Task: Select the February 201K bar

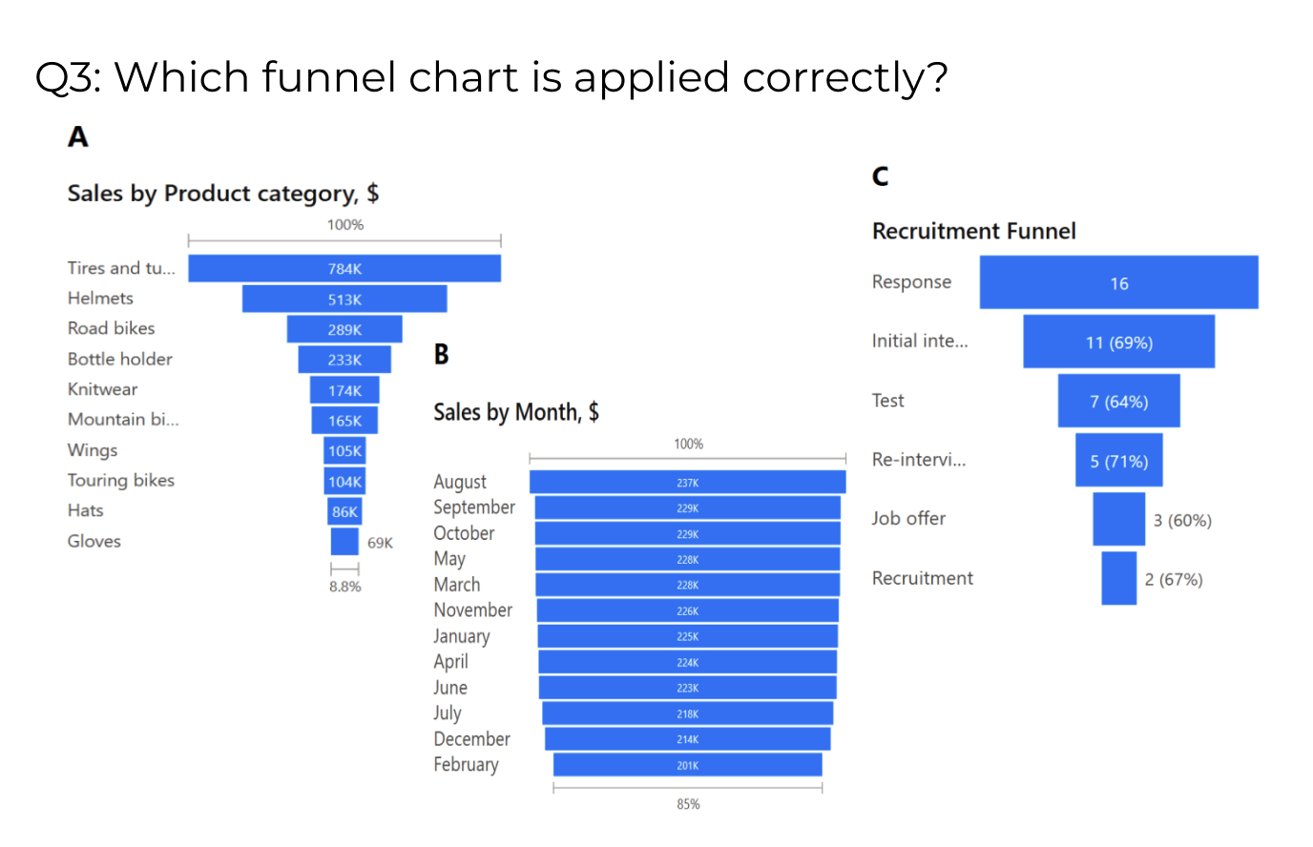Action: [687, 764]
